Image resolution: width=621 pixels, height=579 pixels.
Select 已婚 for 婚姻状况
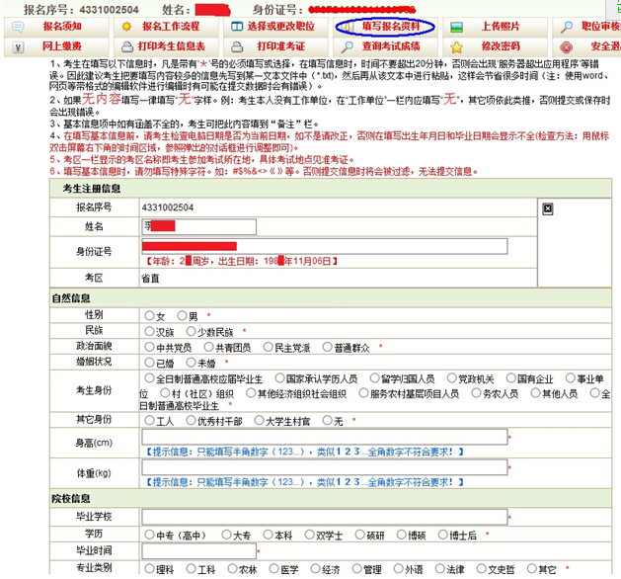149,363
